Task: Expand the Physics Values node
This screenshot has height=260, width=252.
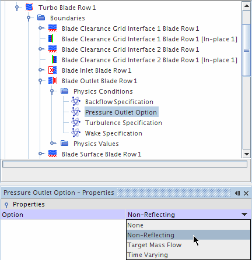Action: [x=52, y=144]
